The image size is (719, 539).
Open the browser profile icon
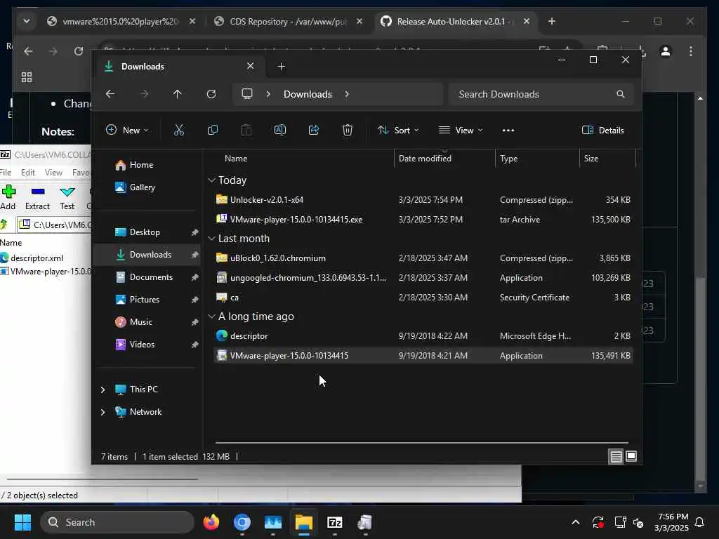tap(666, 51)
